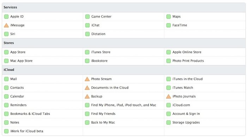
Task: Click the green status icon next to Siri
Action: [6, 34]
